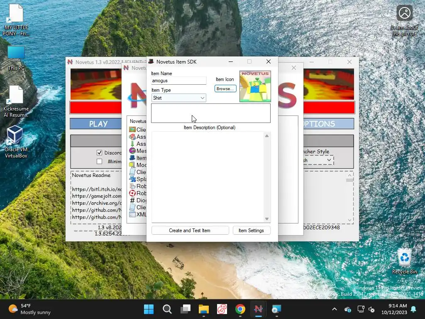Screen dimensions: 425x319
Task: Click the gamejolt.com link in Readme
Action: pos(97,196)
